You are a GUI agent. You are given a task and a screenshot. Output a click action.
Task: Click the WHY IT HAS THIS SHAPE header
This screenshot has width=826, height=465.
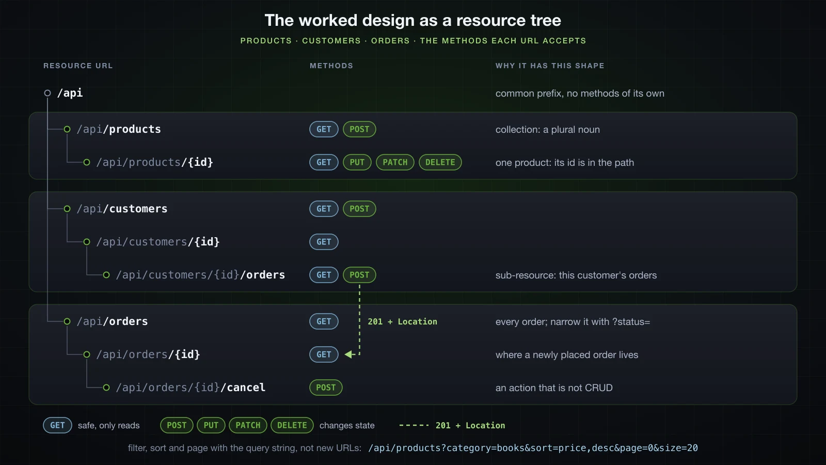[x=550, y=66]
